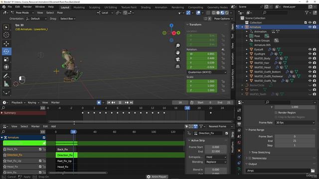Jump to the start frame

click(109, 102)
